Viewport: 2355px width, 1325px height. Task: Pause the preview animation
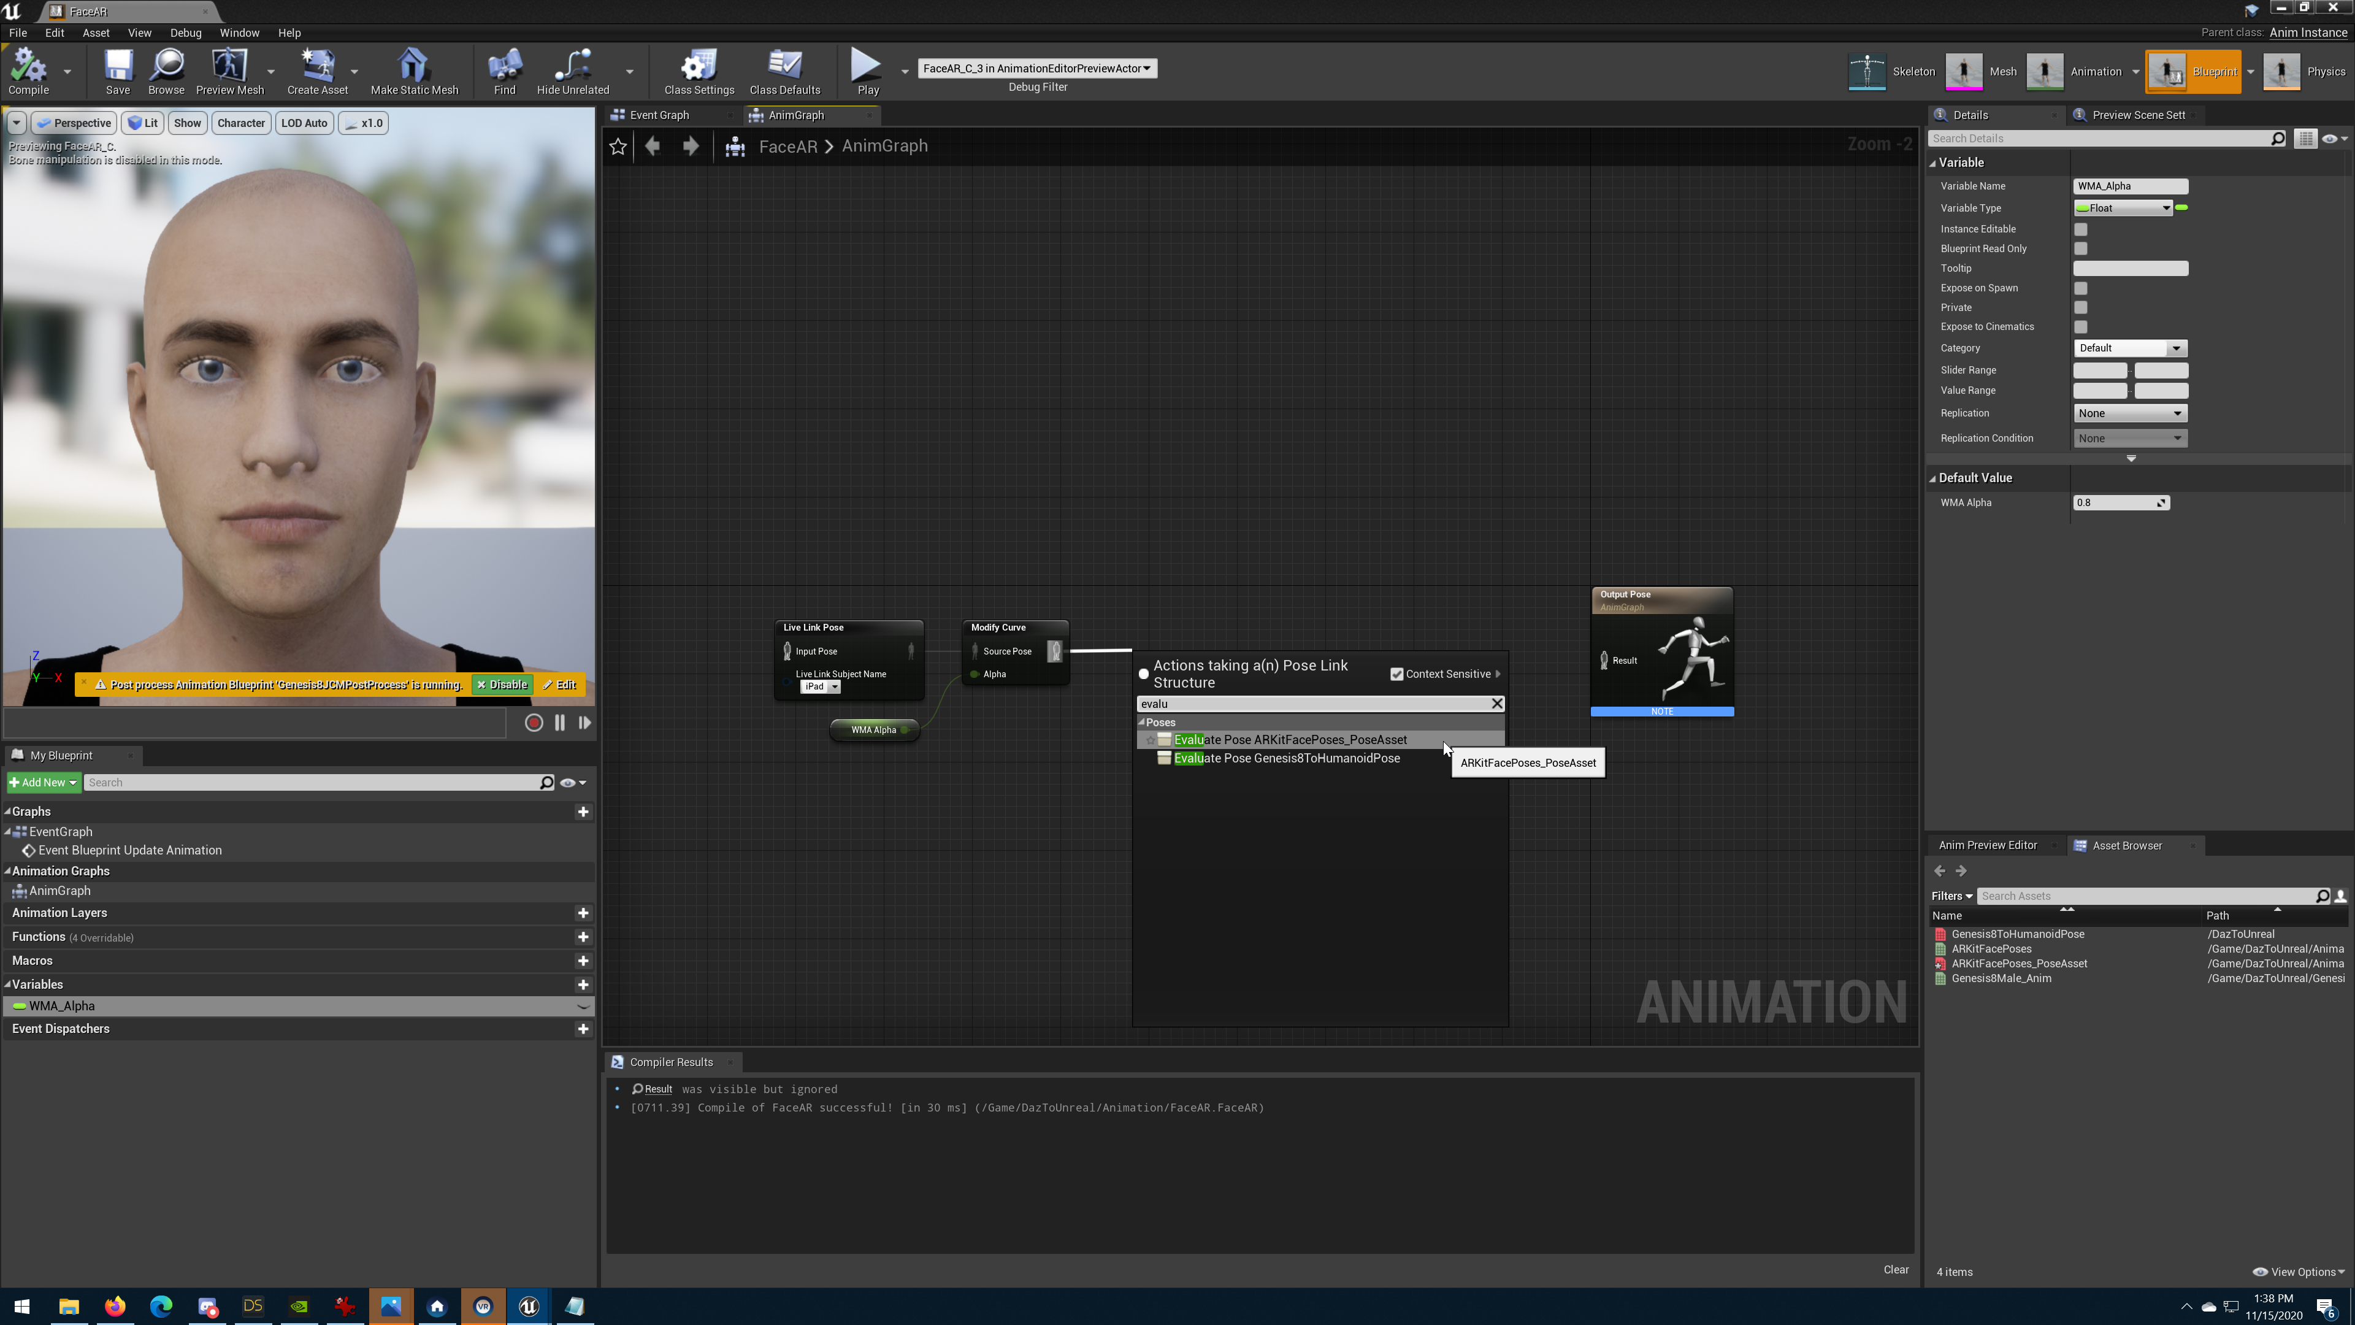(559, 723)
